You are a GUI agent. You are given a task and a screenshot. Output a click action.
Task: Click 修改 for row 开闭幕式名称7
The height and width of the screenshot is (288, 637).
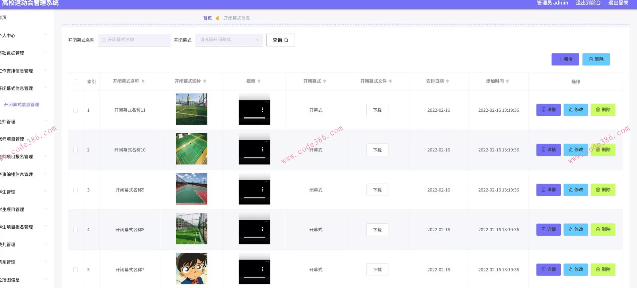click(576, 269)
